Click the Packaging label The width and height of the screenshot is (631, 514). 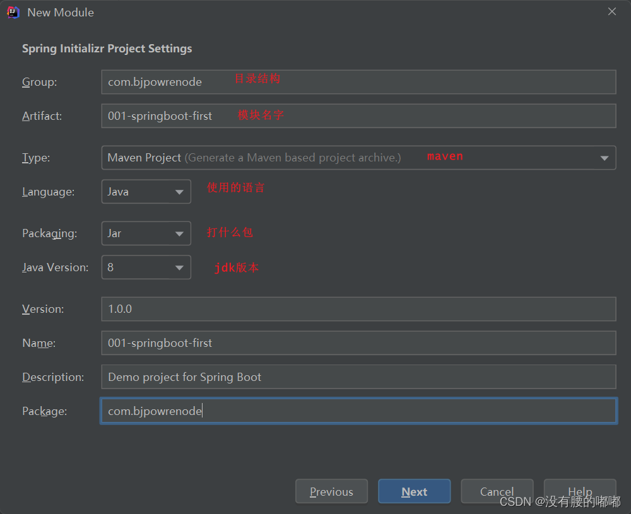(x=49, y=233)
